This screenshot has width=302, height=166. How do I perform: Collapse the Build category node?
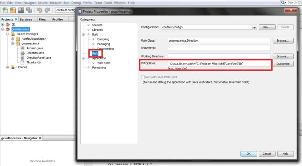click(83, 35)
